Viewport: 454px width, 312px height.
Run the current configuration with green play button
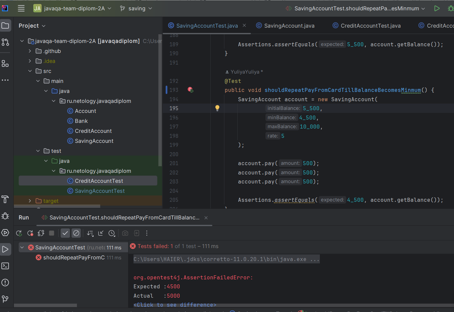click(437, 8)
